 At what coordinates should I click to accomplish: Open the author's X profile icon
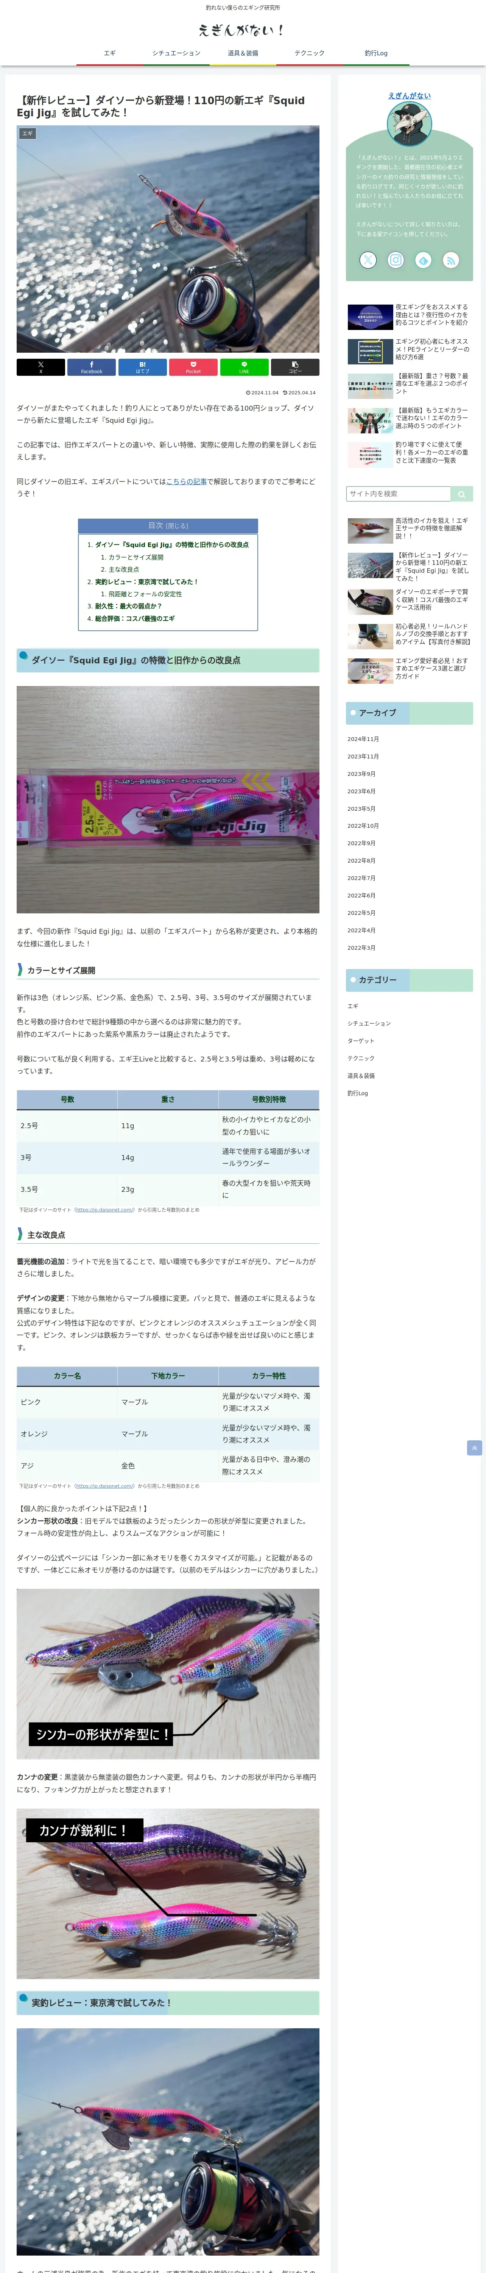pos(368,260)
